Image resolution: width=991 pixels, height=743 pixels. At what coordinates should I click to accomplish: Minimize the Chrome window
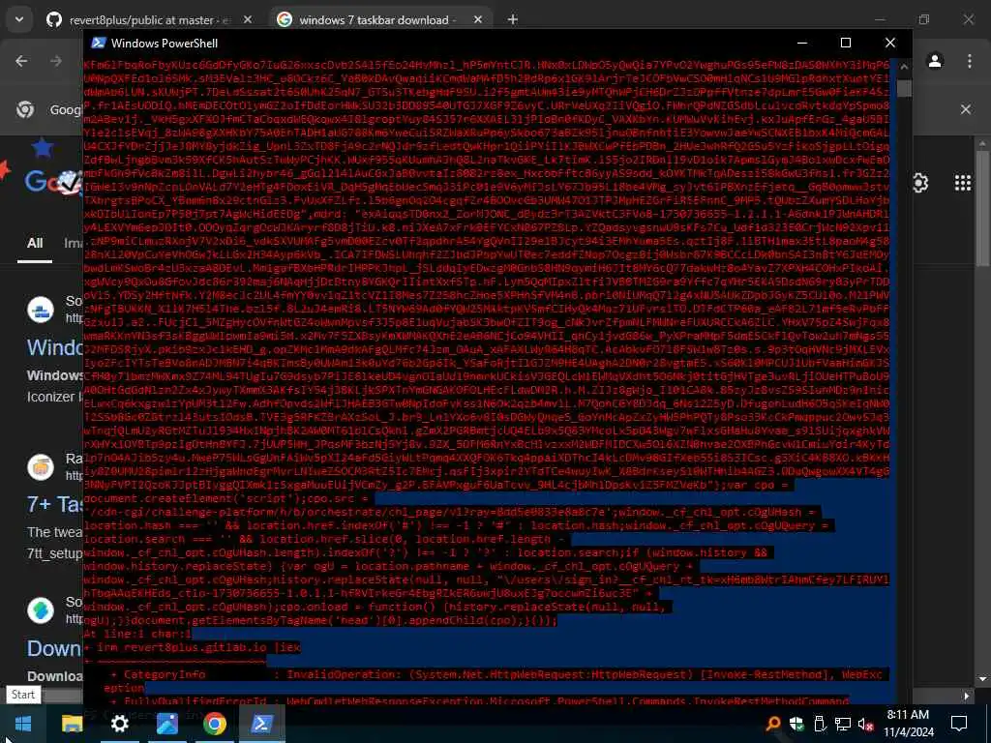tap(879, 19)
